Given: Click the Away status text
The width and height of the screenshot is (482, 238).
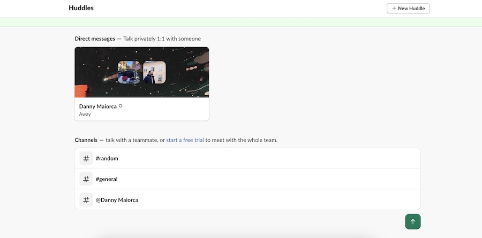Looking at the screenshot, I should [x=85, y=114].
